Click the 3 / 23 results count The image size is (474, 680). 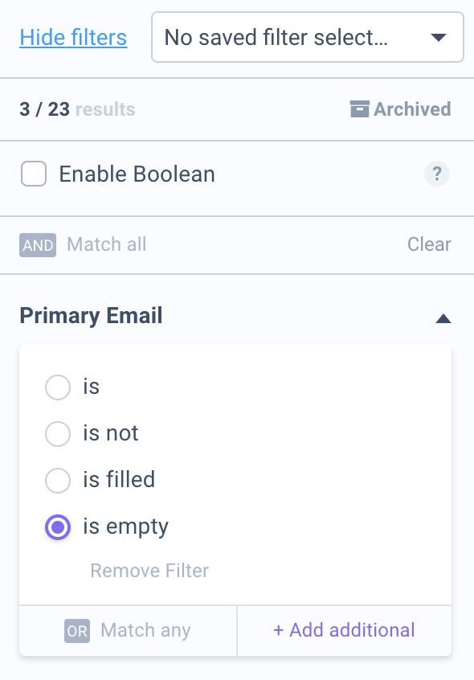click(77, 109)
